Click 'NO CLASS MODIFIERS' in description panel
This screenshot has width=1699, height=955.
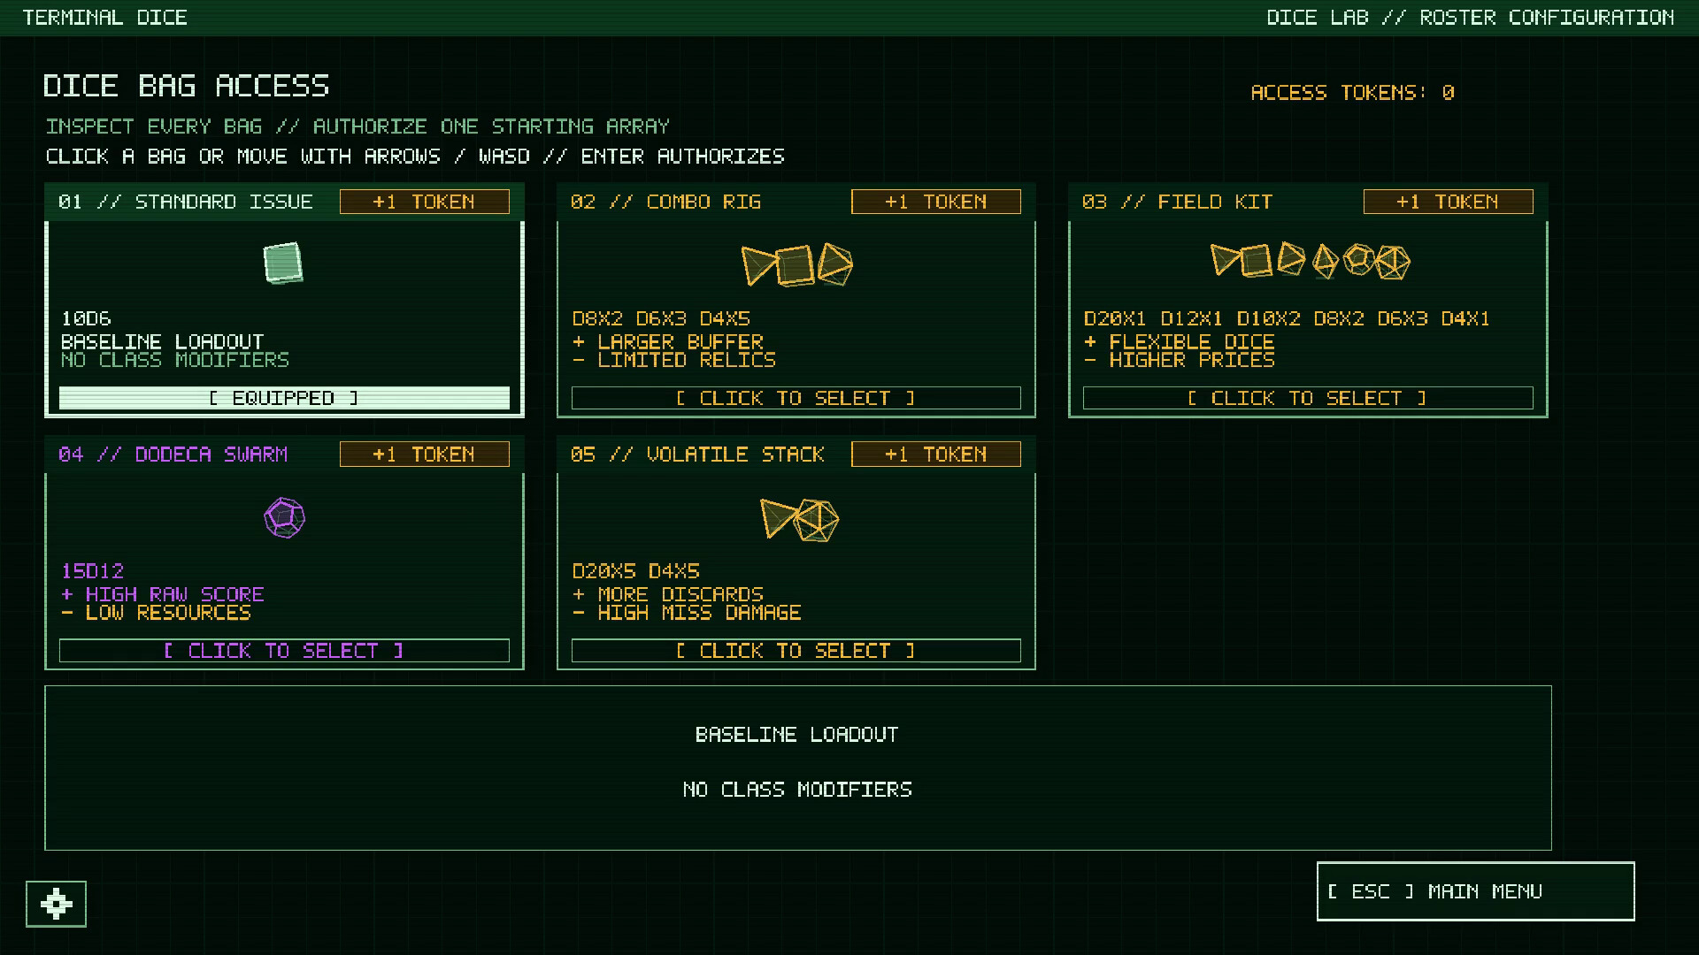click(797, 790)
